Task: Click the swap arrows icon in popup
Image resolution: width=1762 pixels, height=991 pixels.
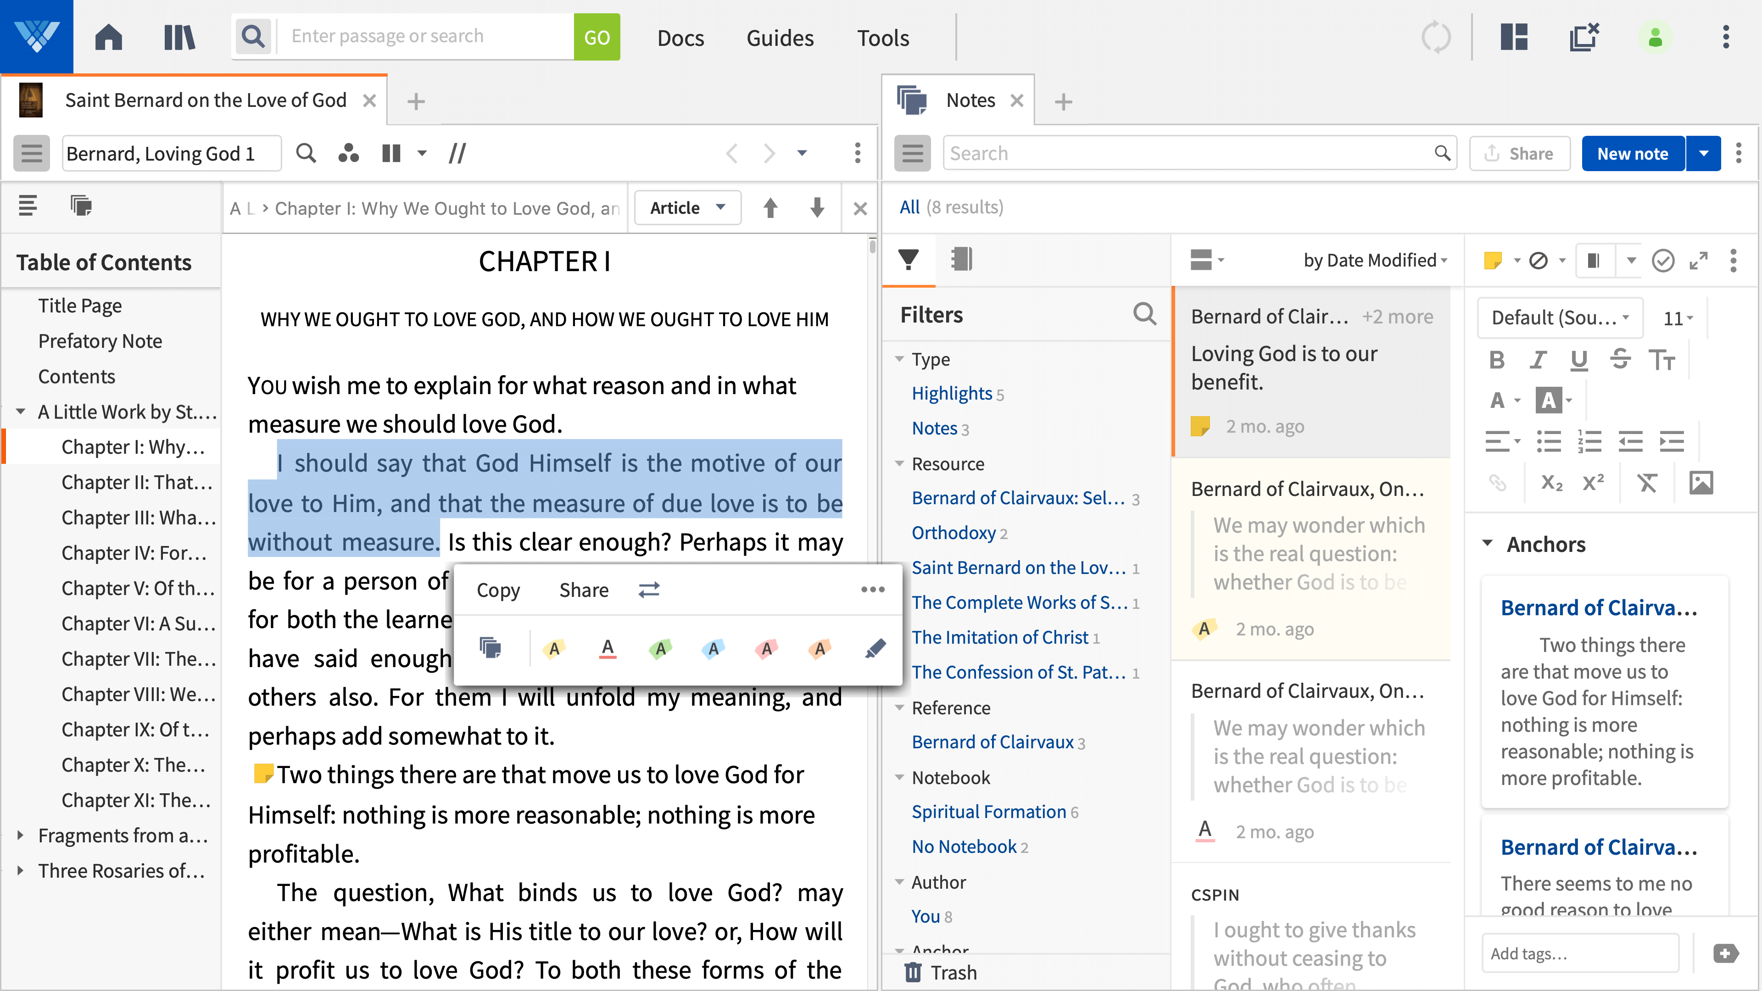Action: (649, 590)
